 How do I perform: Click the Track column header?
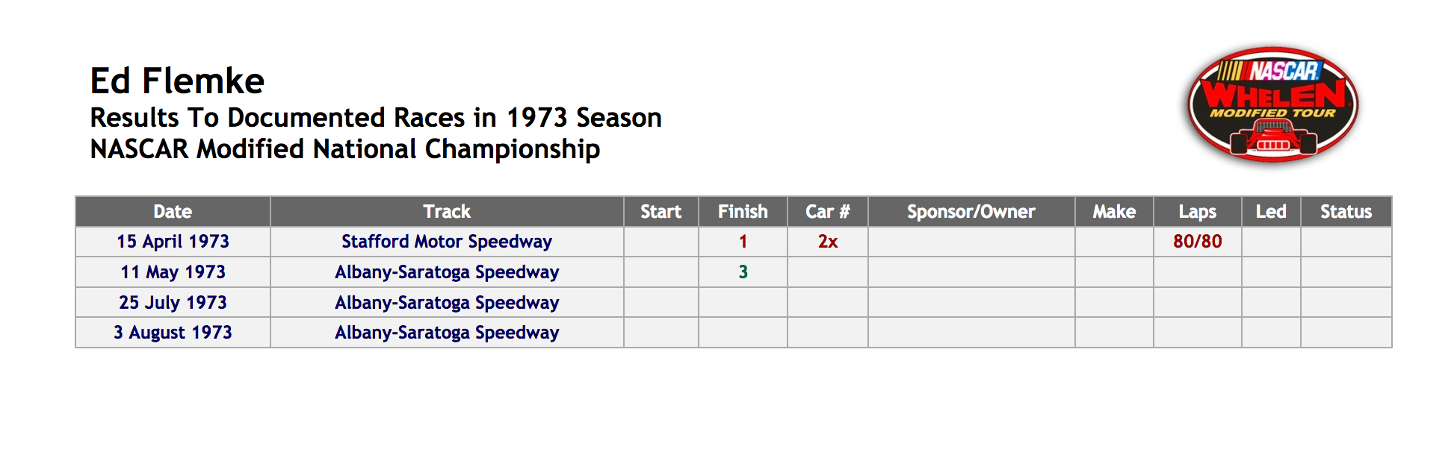[447, 212]
